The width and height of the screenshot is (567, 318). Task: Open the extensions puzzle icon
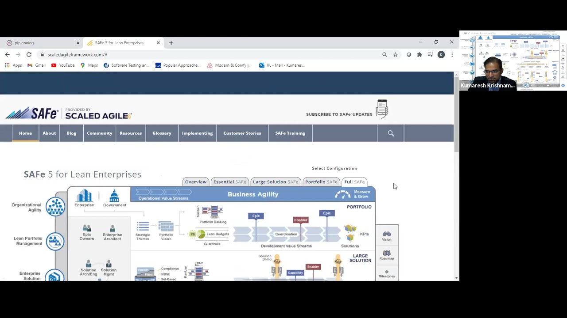click(419, 54)
